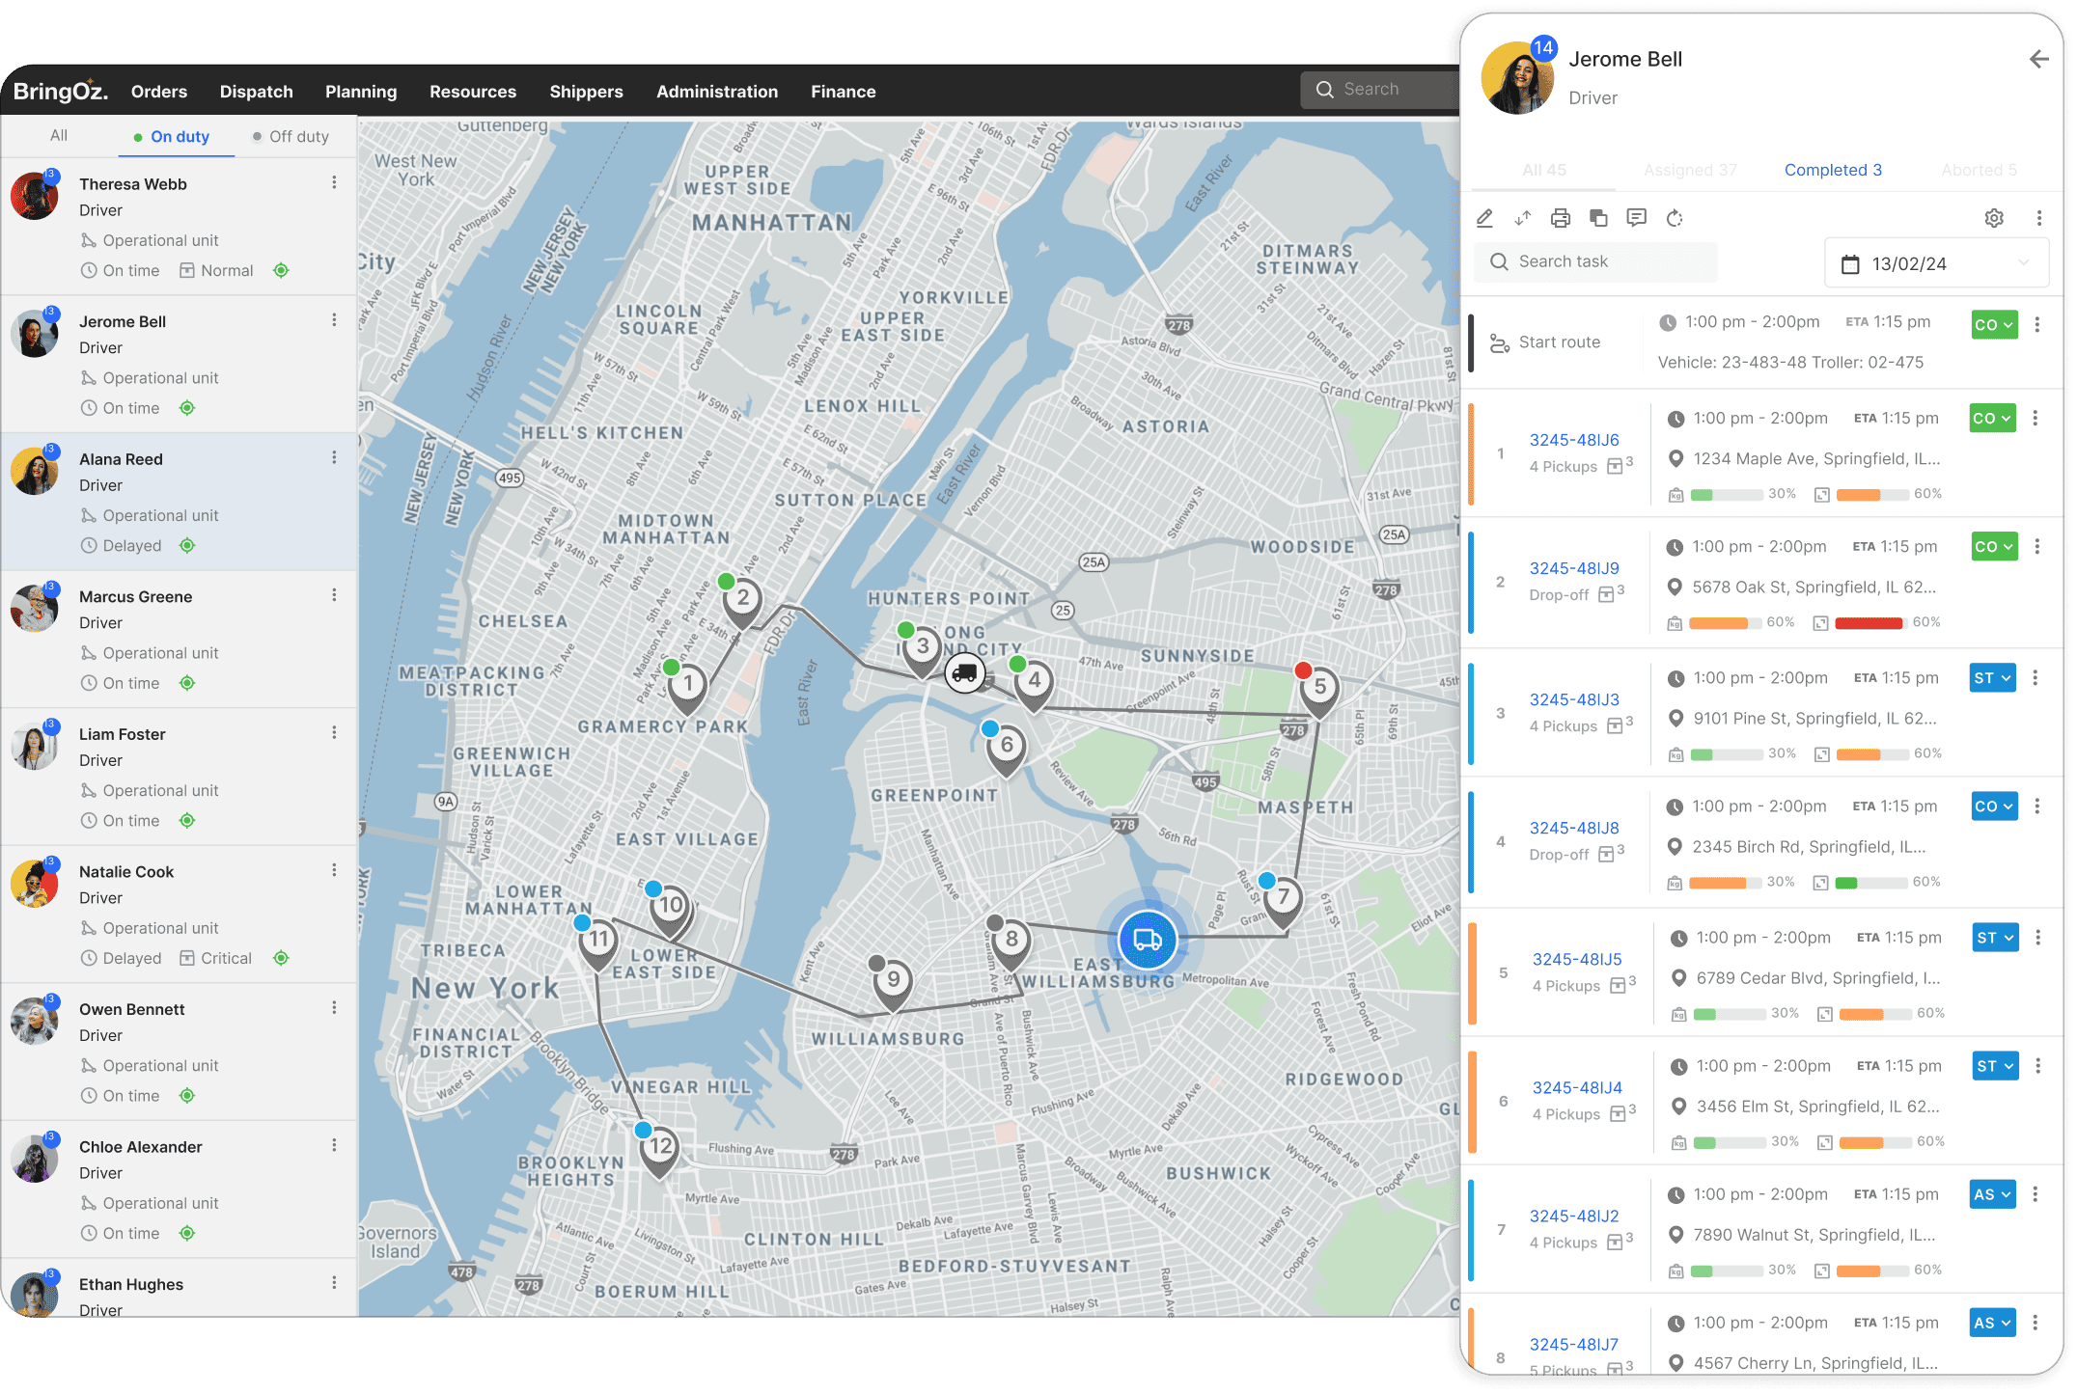This screenshot has height=1394, width=2077.
Task: Expand CO status dropdown for 3245-48IJ6
Action: point(1992,418)
